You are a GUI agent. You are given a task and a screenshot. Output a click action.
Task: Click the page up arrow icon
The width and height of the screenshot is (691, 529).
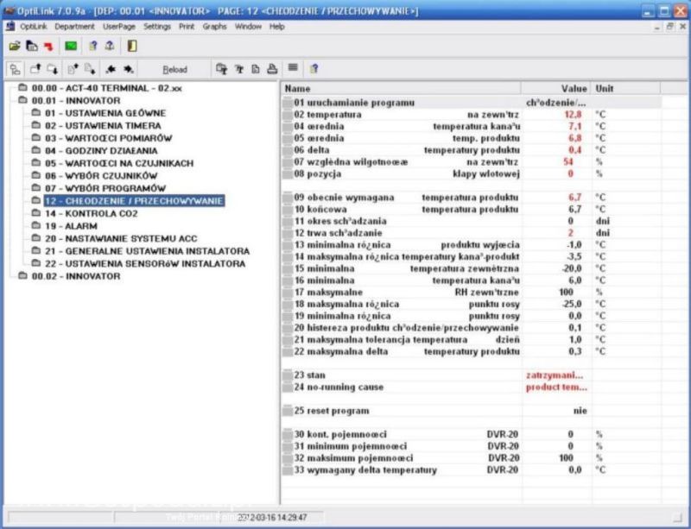point(73,69)
